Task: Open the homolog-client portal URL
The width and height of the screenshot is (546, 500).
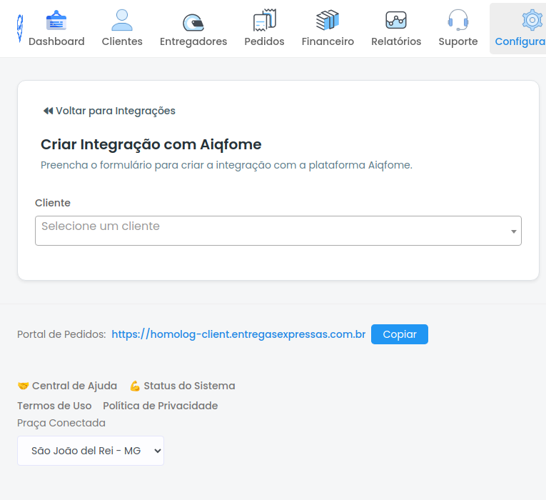Action: coord(238,334)
